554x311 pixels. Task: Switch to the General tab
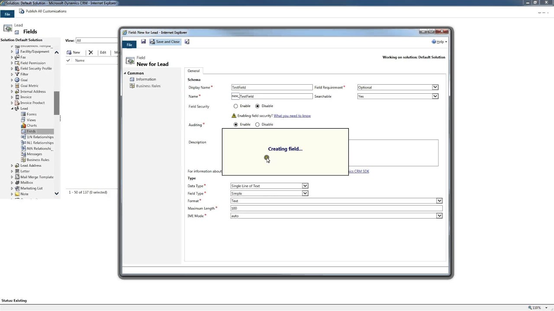click(x=193, y=71)
